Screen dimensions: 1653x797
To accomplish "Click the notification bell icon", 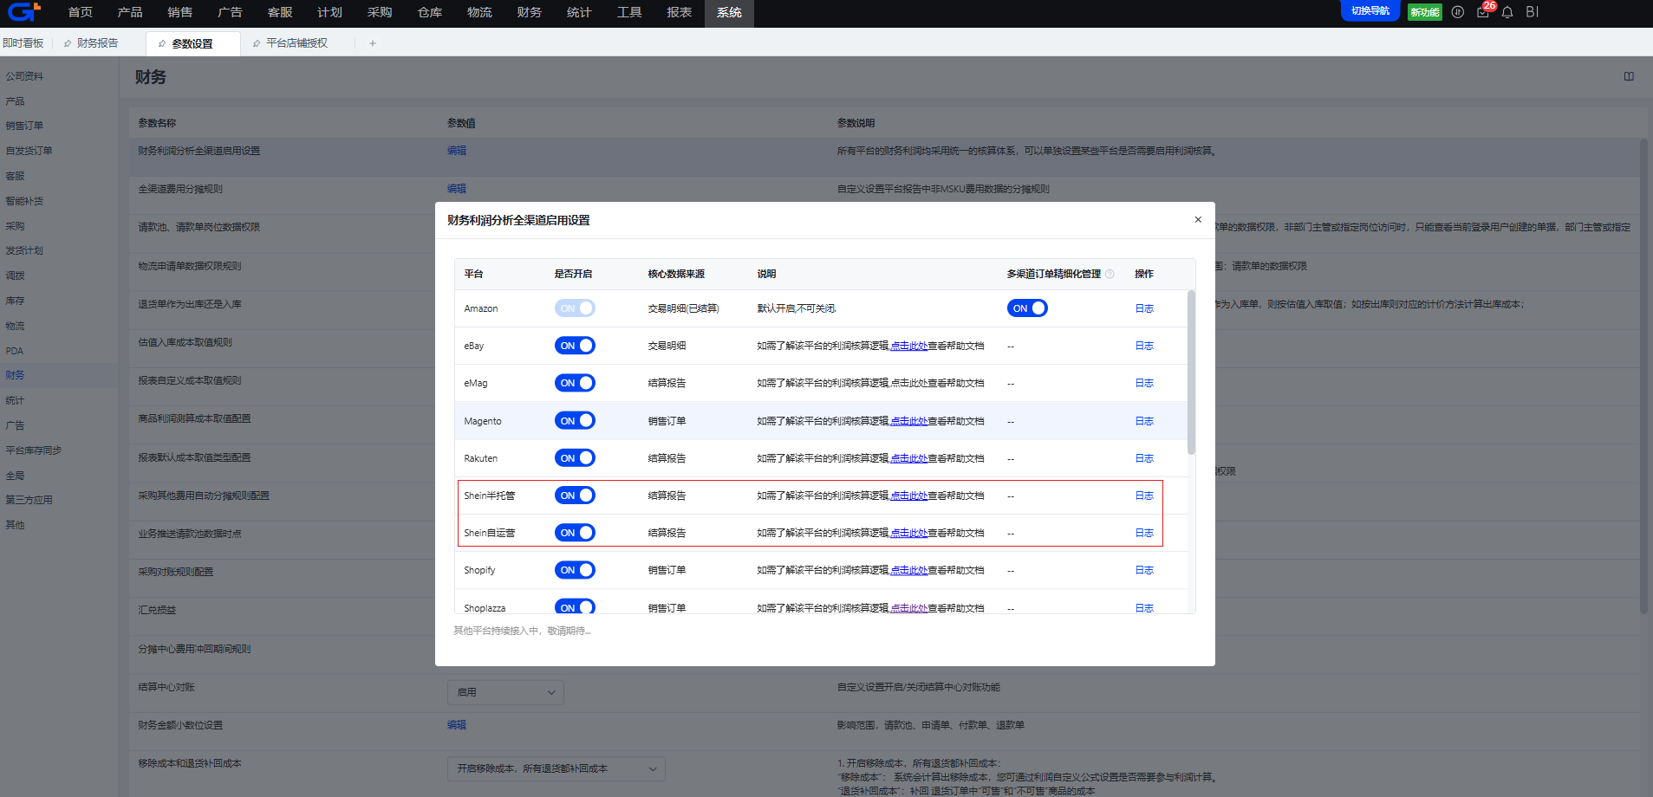I will pos(1507,12).
